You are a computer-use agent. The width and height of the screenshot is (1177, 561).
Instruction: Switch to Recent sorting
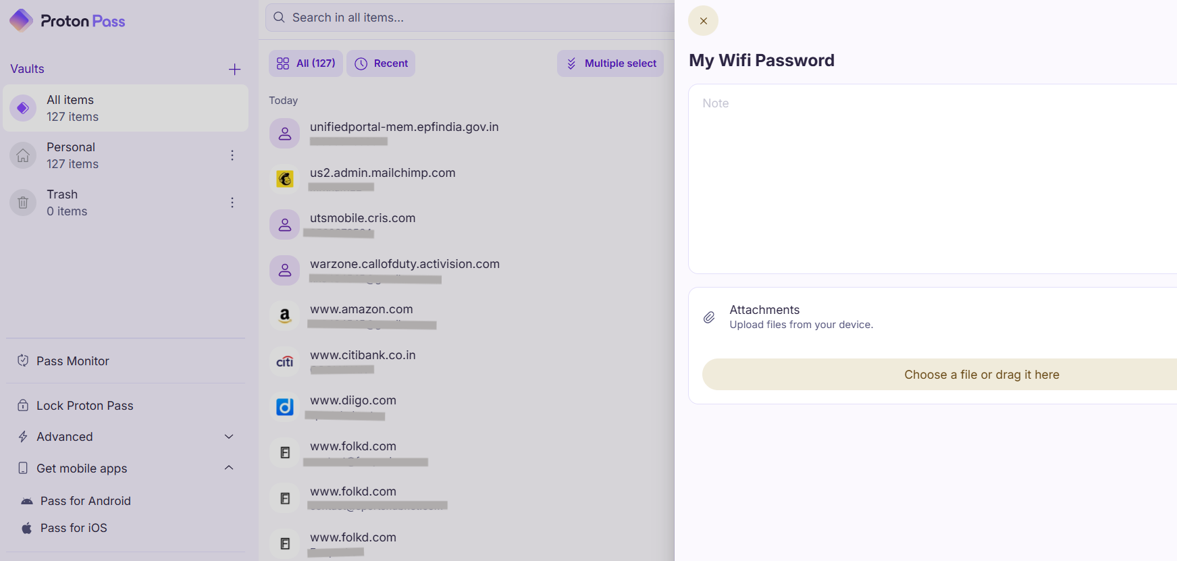381,63
